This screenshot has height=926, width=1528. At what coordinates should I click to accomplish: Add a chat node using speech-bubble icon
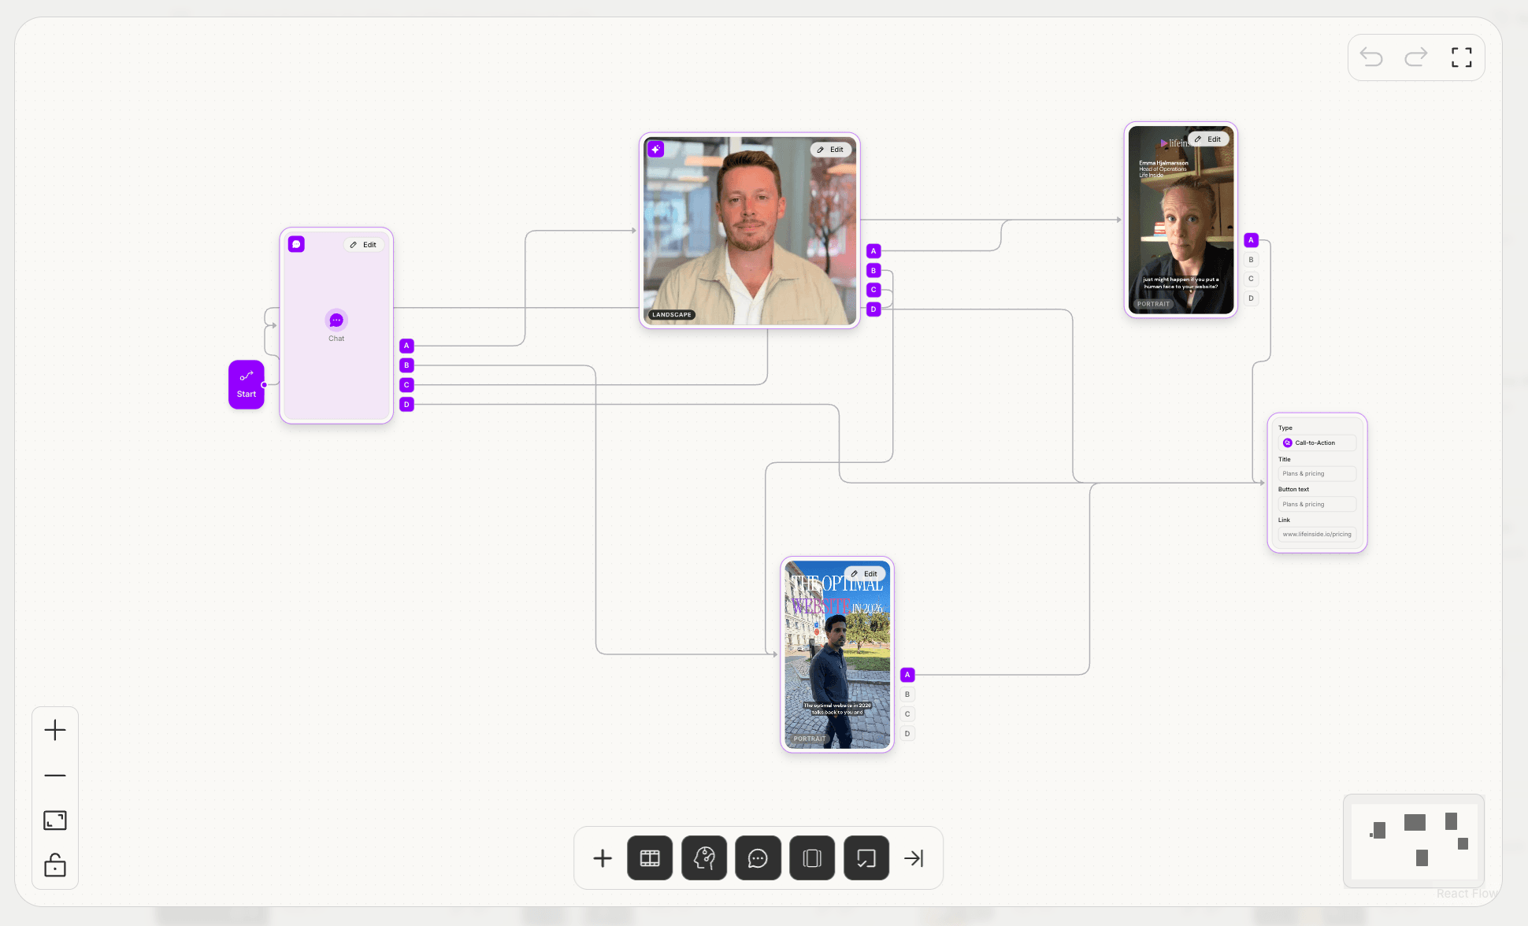click(758, 858)
